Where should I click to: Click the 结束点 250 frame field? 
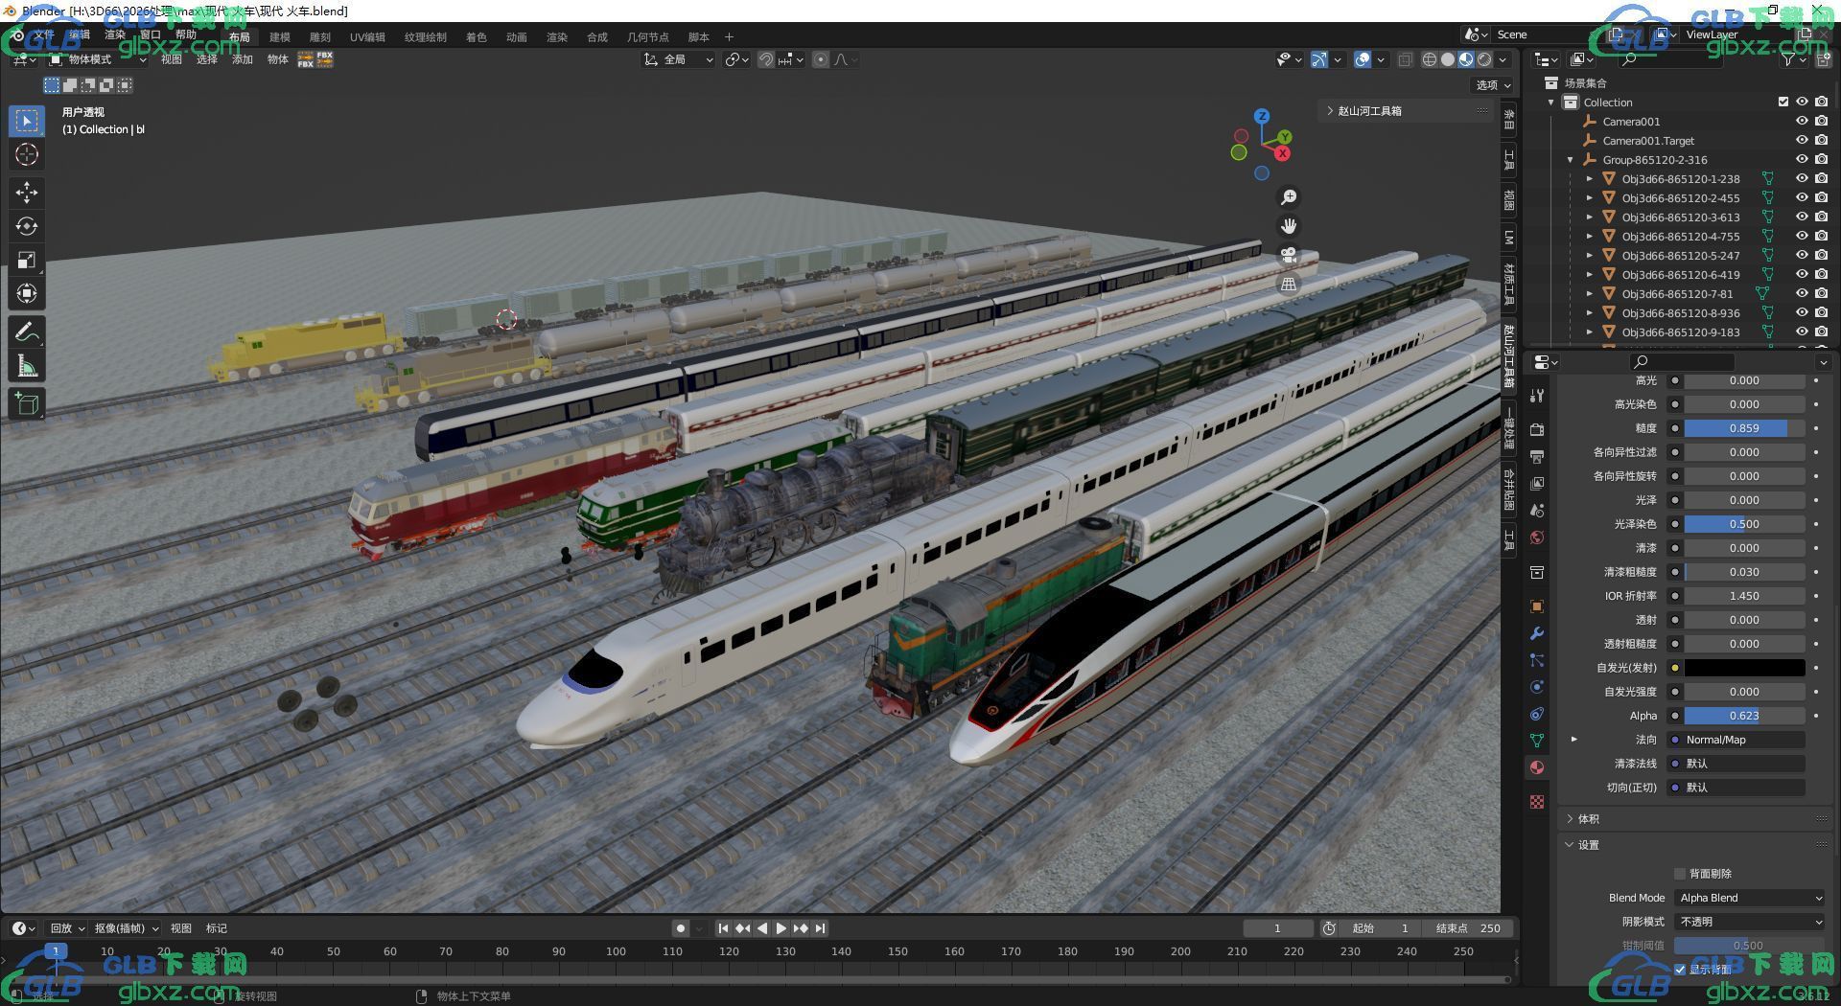(x=1469, y=928)
